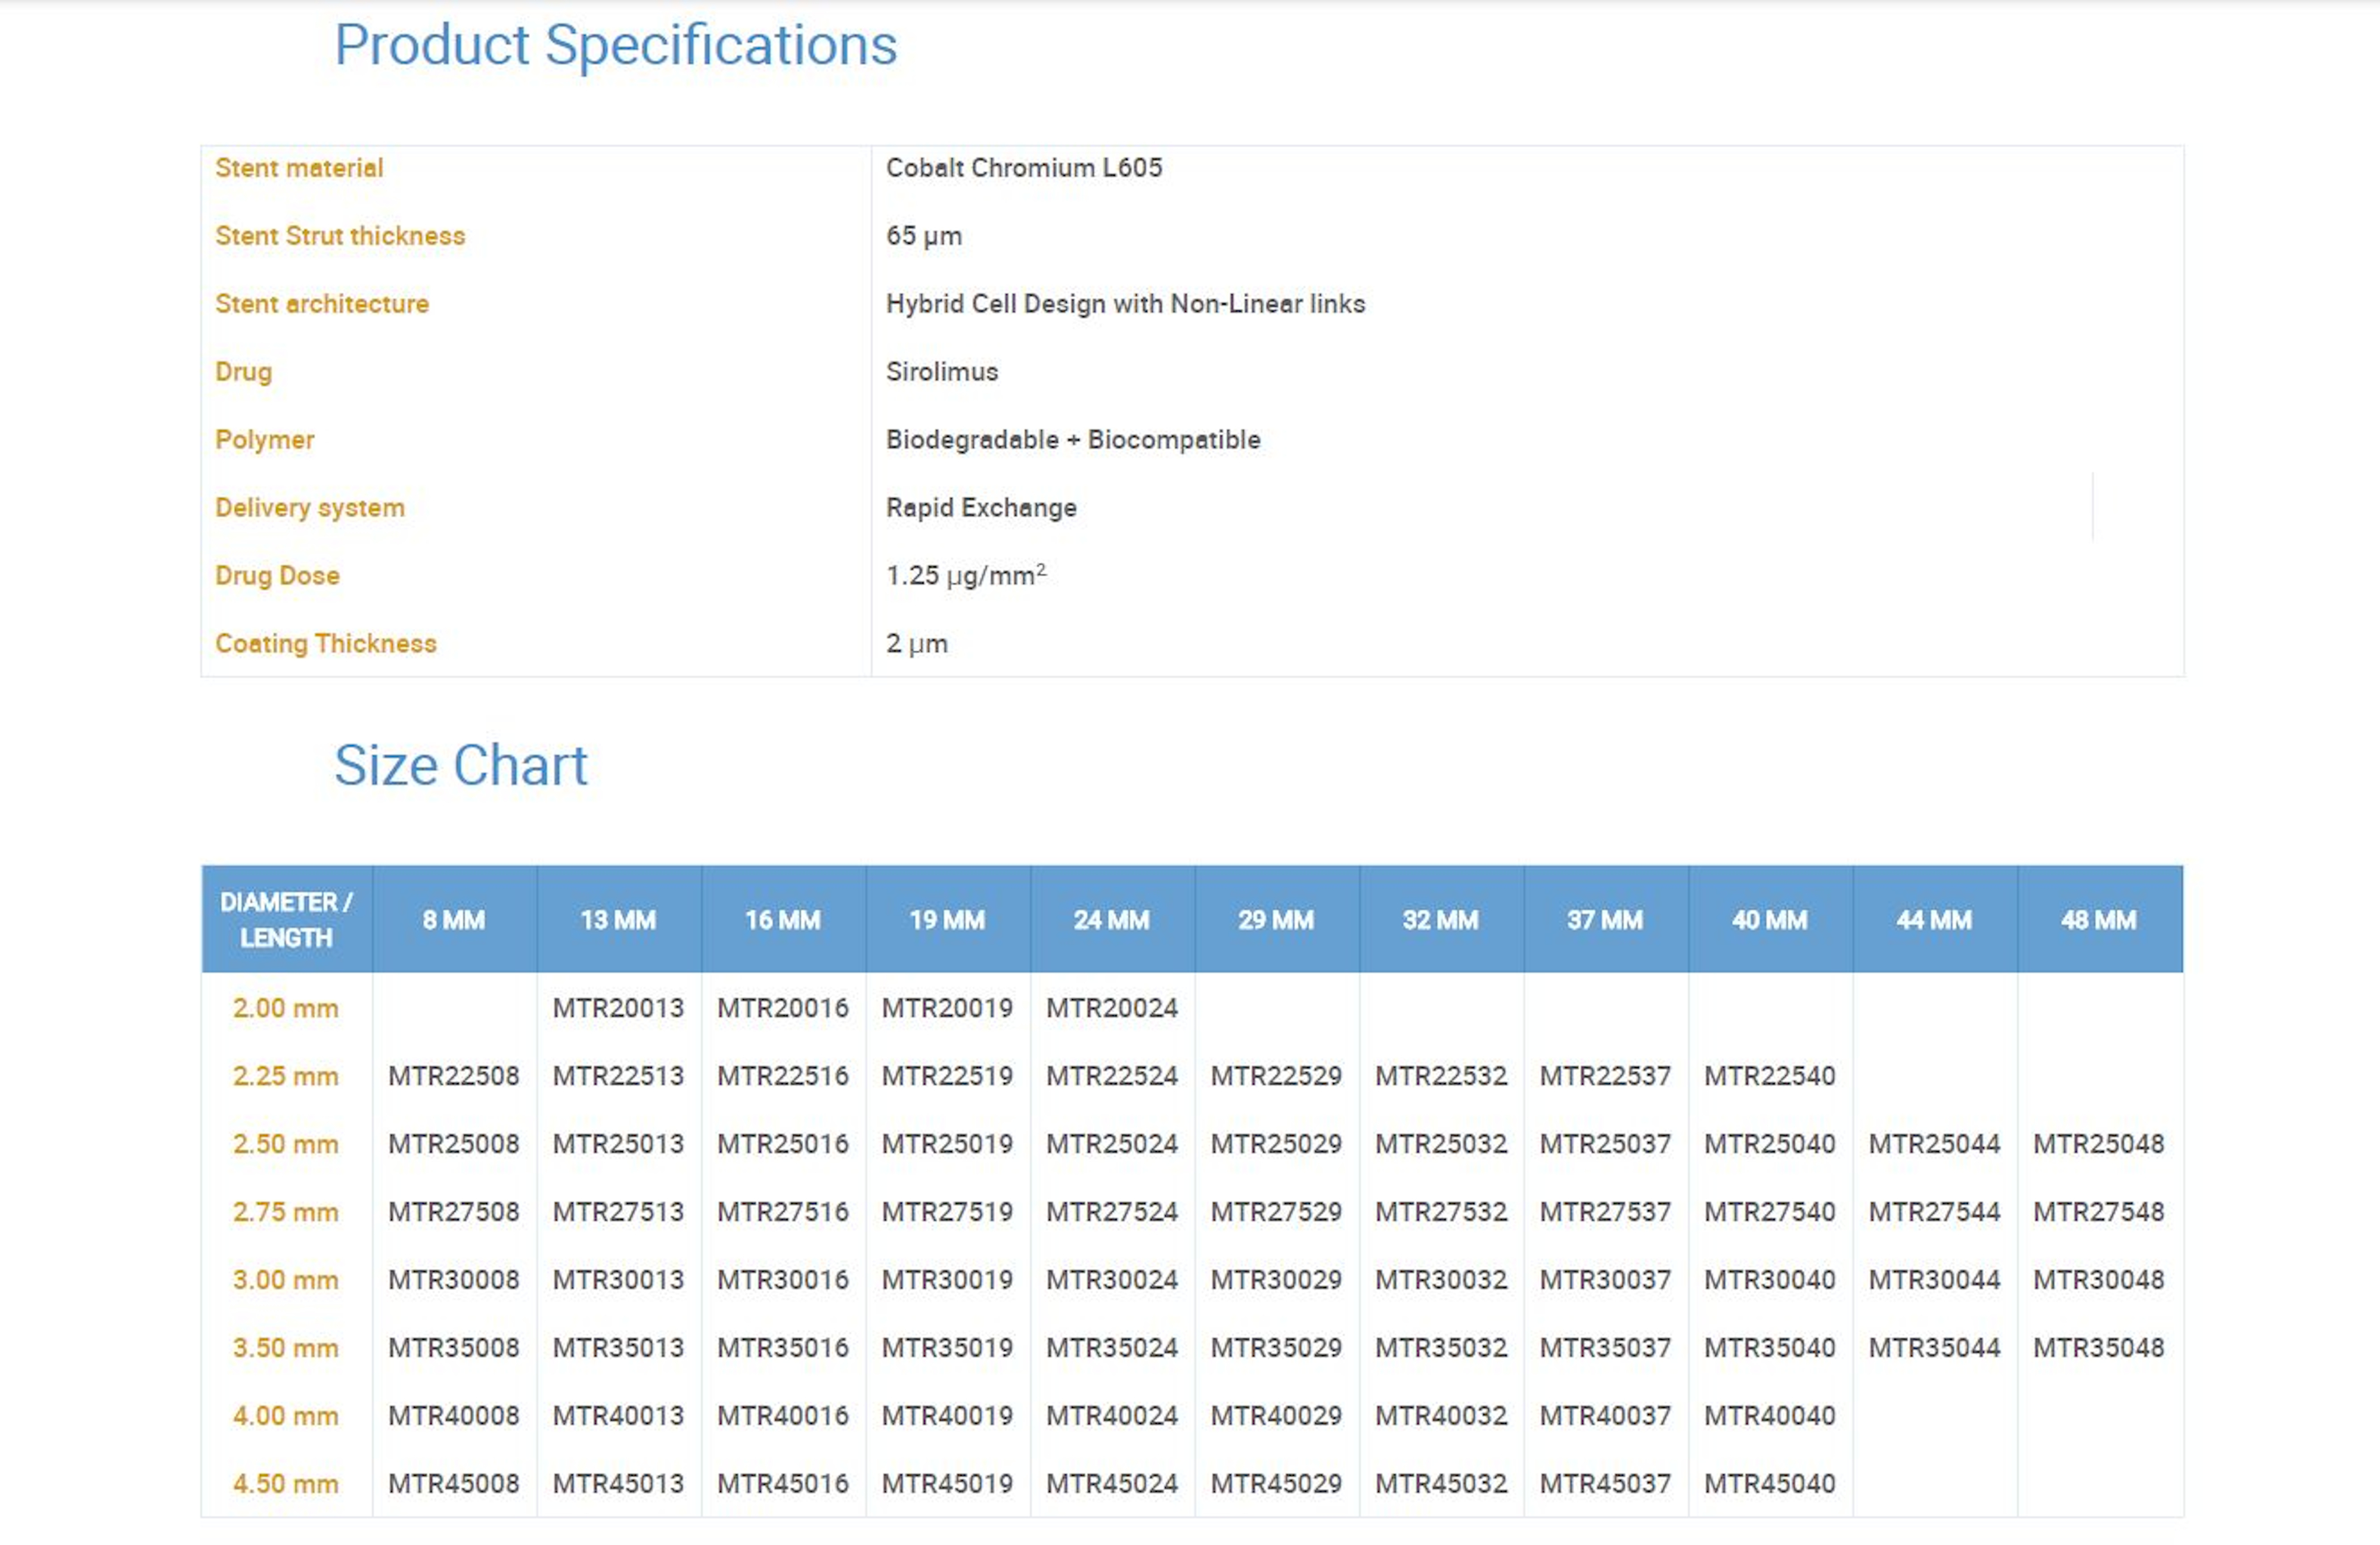Screen dimensions: 2380x1545
Task: Click the '44 MM' column header
Action: [x=1935, y=919]
